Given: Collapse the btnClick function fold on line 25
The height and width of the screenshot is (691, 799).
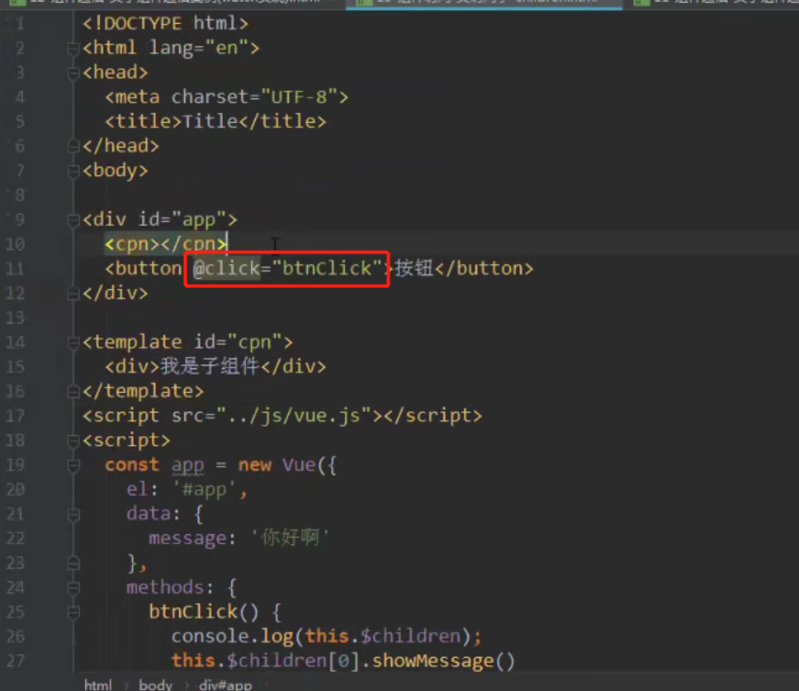Looking at the screenshot, I should click(x=73, y=612).
